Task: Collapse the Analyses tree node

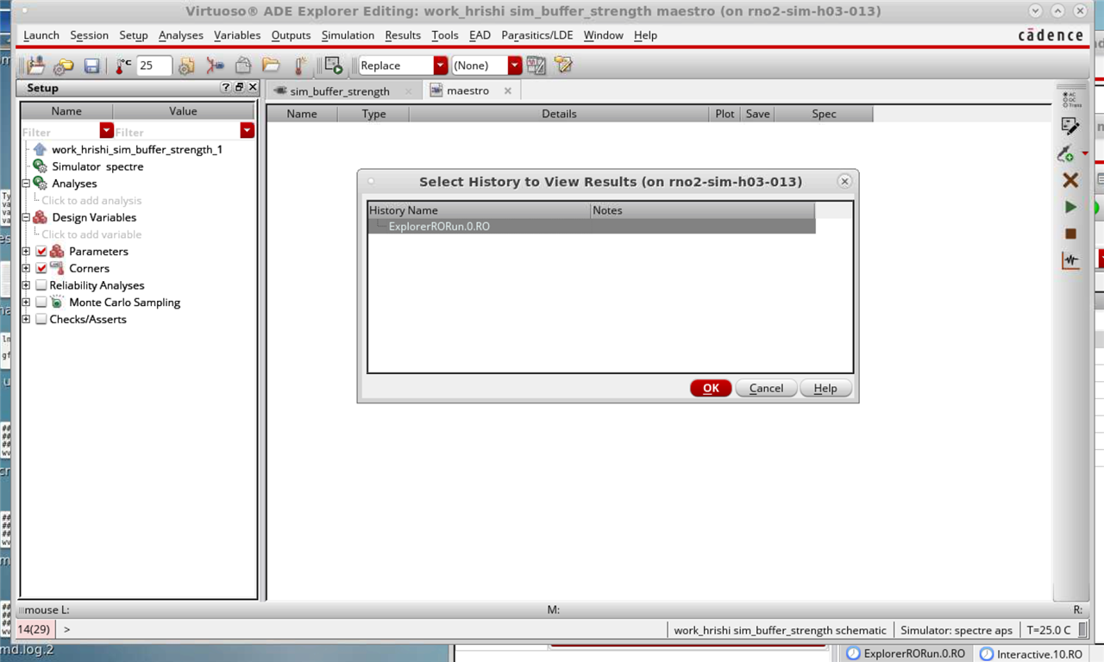Action: pos(26,184)
